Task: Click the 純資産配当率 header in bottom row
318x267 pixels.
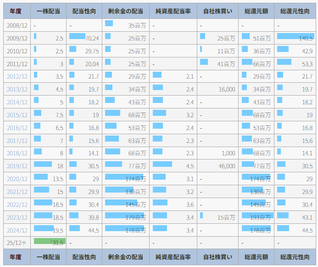Action: [x=173, y=257]
